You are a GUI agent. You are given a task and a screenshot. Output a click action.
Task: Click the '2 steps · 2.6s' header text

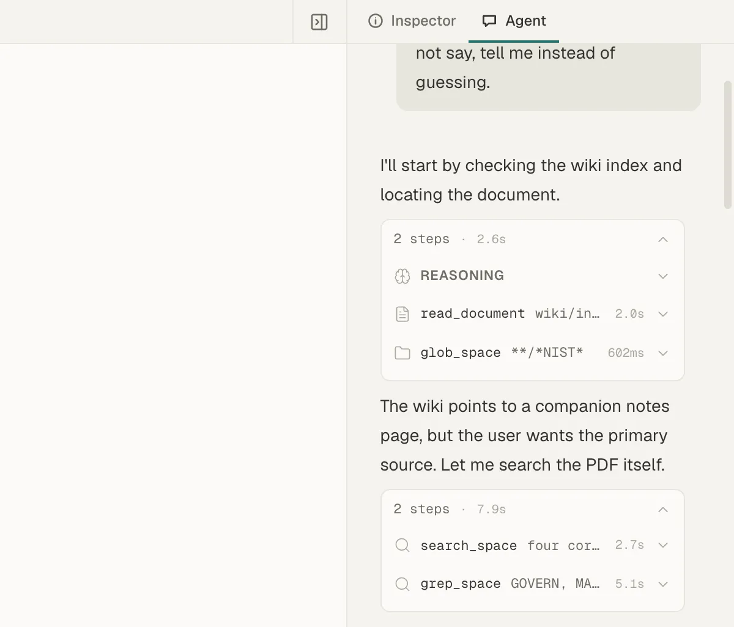point(450,239)
